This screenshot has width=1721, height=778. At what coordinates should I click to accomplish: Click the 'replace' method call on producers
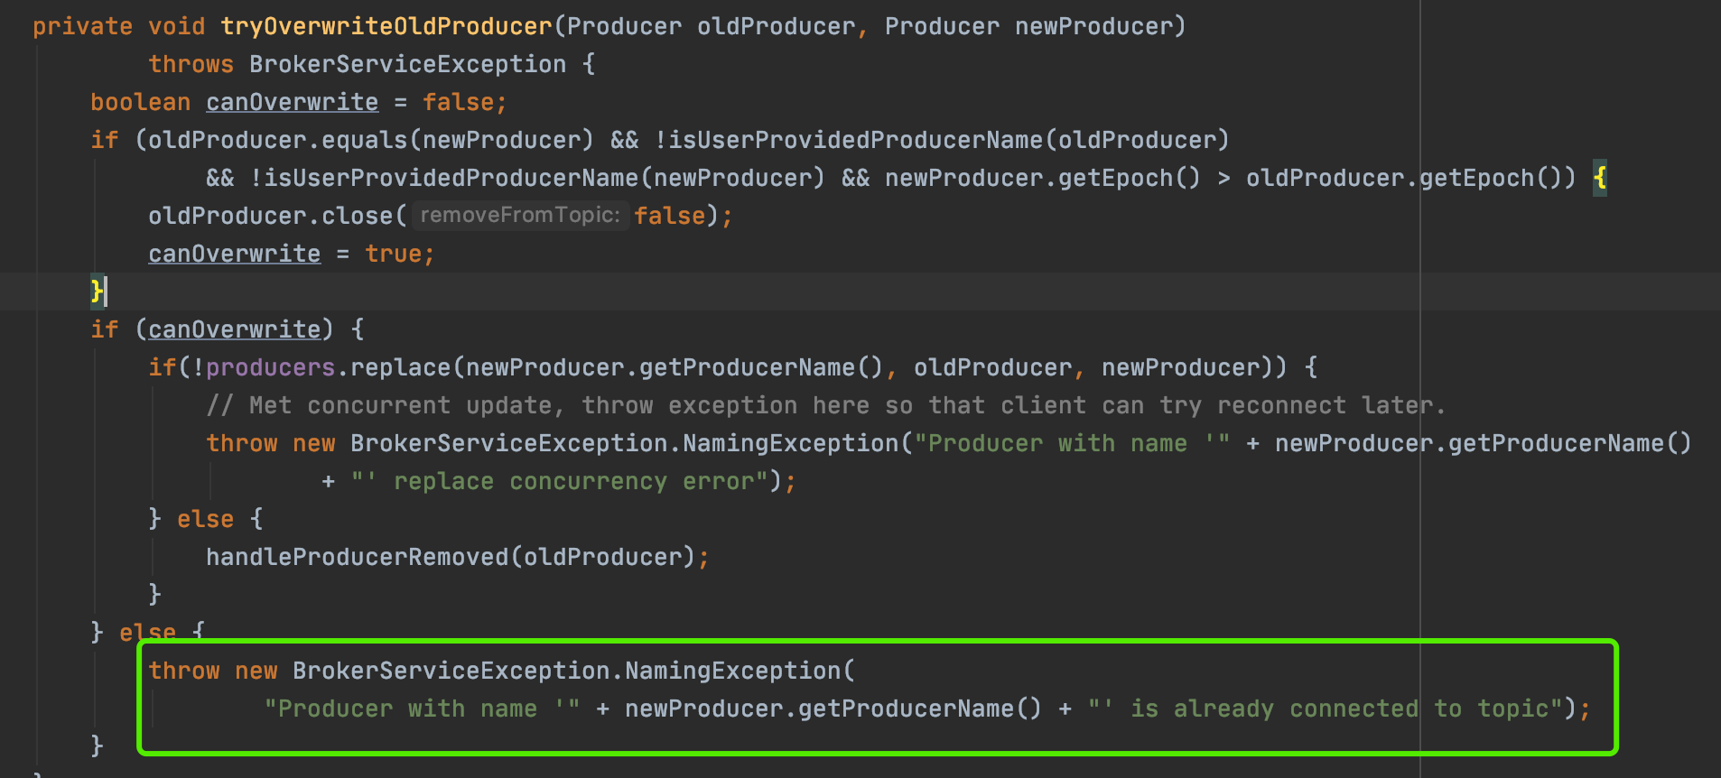[x=401, y=367]
